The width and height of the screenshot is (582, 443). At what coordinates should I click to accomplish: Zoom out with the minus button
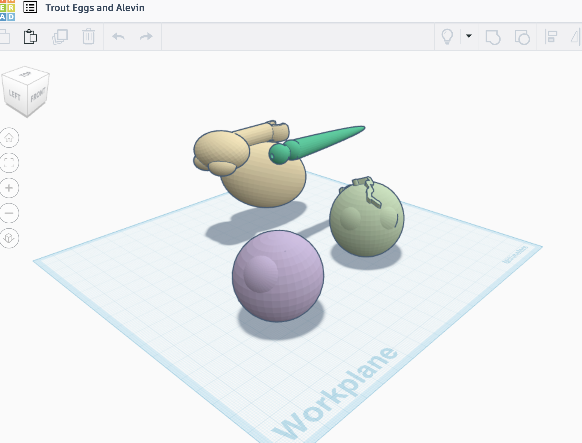9,213
